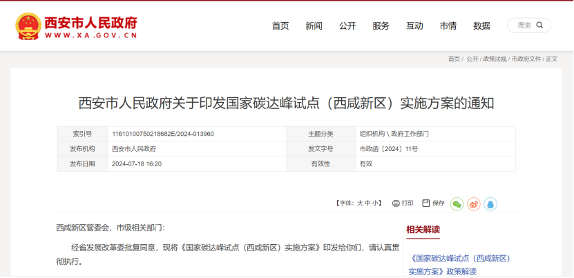Expand the 服务 navigation menu
This screenshot has height=278, width=574.
coord(381,26)
